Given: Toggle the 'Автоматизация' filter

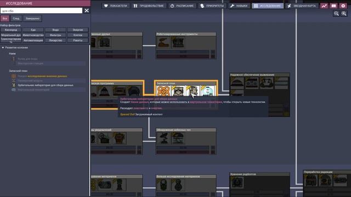Looking at the screenshot, I should point(33,40).
